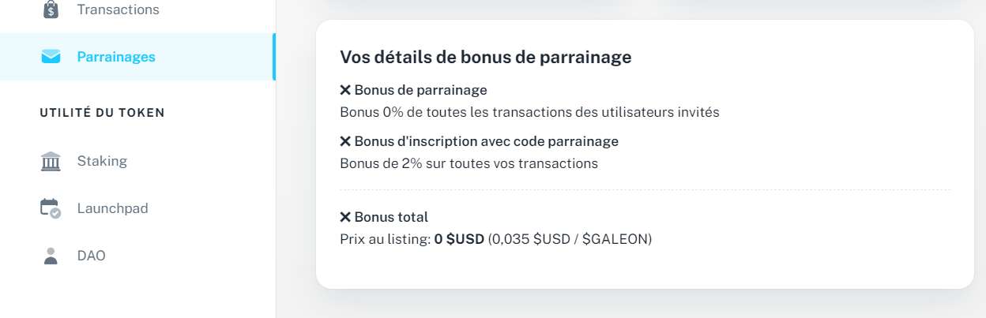The width and height of the screenshot is (986, 318).
Task: Click the DAO person icon
Action: click(x=51, y=256)
